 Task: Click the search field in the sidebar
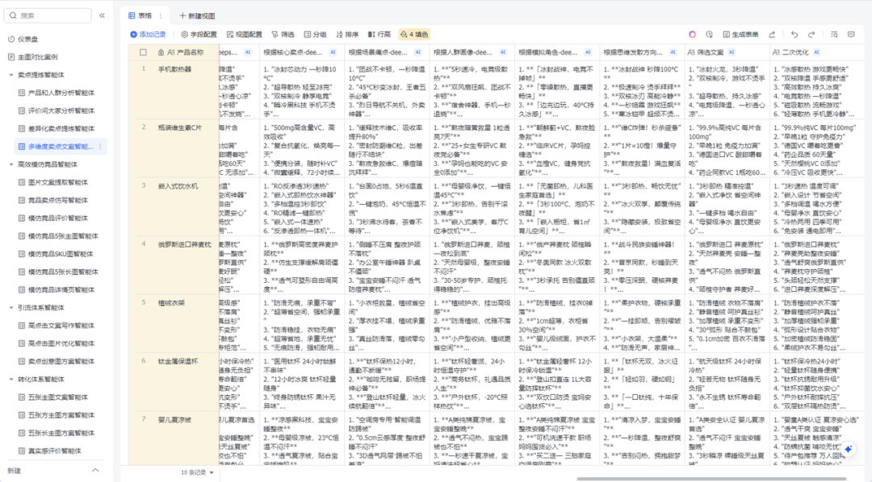point(48,15)
